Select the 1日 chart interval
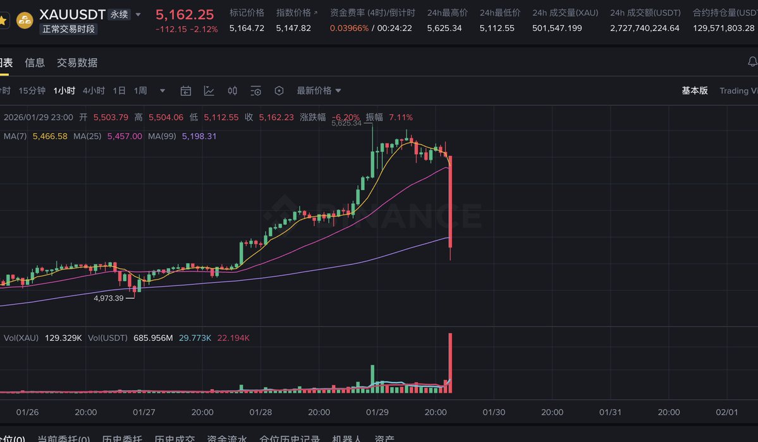Screen dimensions: 758x442 point(119,91)
